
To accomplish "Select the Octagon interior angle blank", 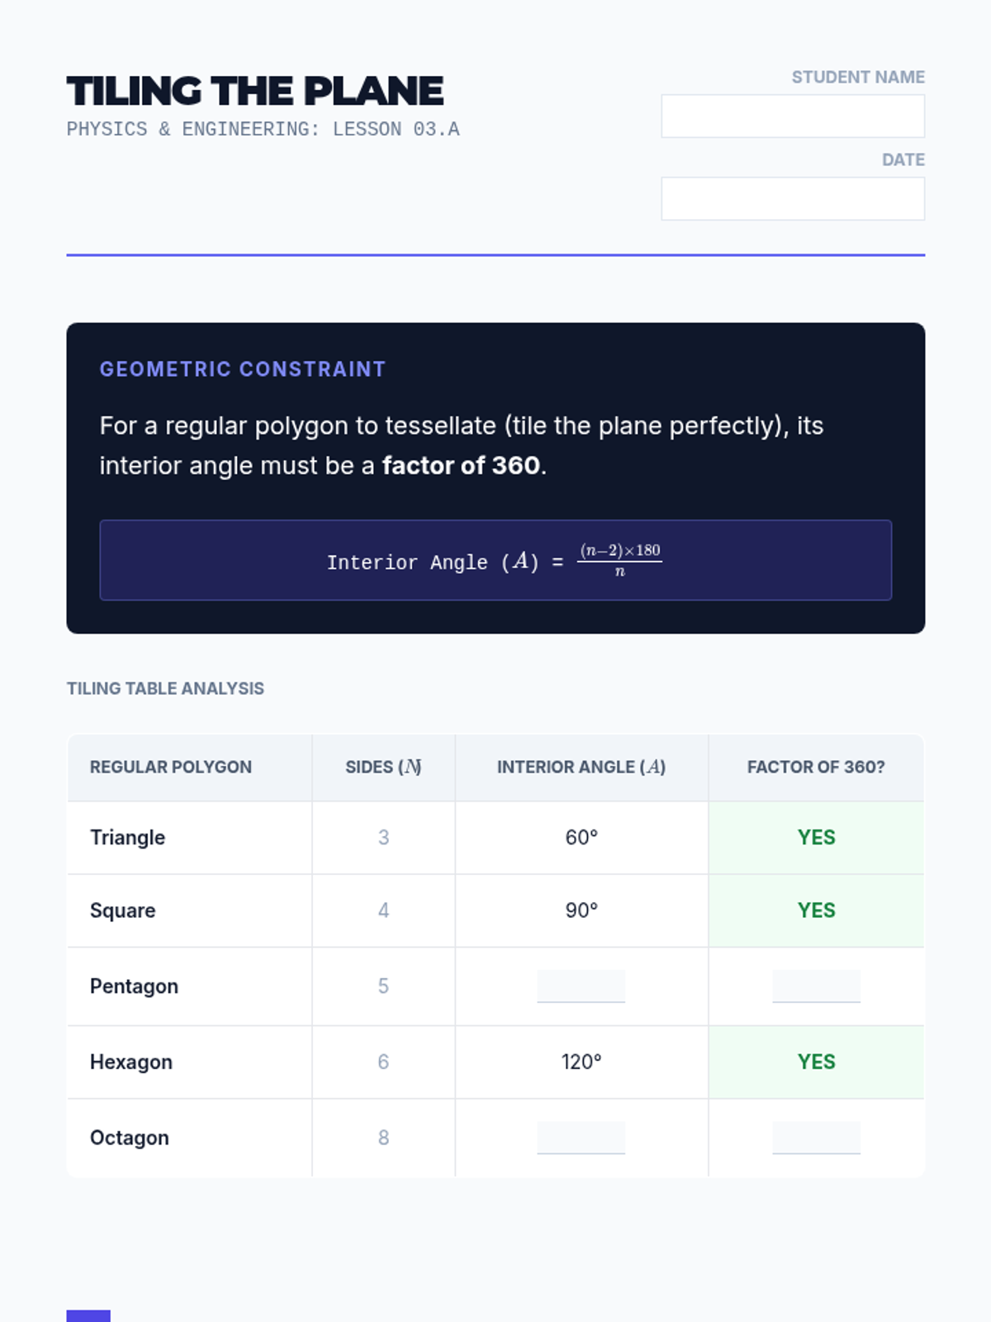I will click(581, 1138).
